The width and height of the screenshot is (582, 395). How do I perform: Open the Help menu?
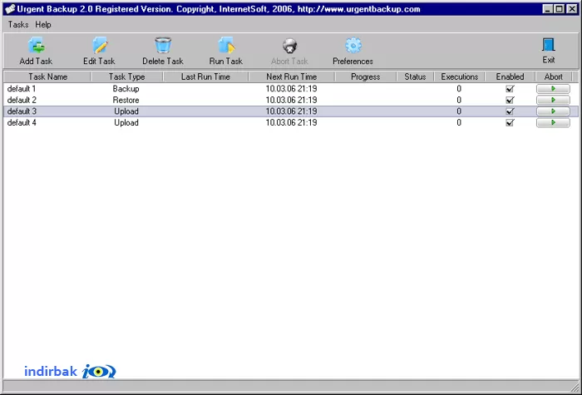(x=43, y=24)
